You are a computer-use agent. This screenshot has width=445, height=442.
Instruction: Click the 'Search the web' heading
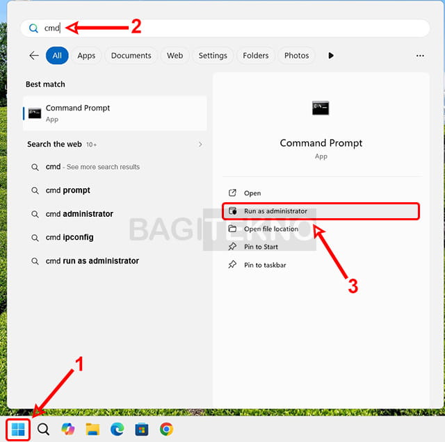click(x=54, y=145)
